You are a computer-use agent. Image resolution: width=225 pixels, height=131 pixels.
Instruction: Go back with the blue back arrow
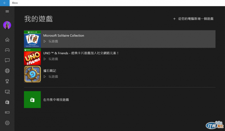(x=5, y=3)
